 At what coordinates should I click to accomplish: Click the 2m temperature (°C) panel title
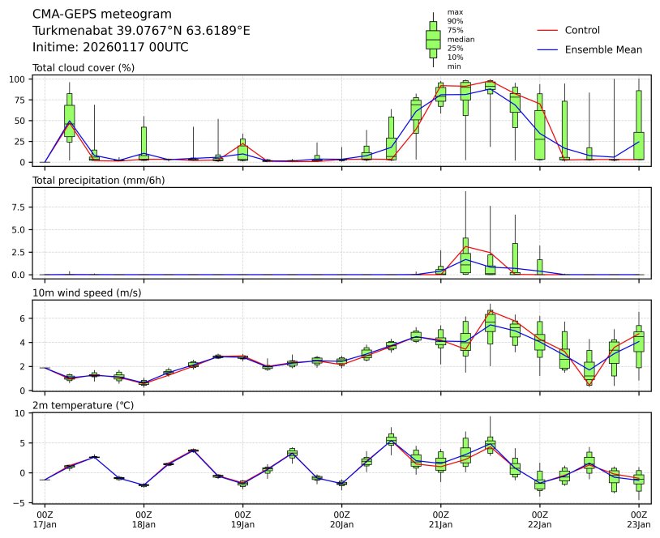[87, 404]
